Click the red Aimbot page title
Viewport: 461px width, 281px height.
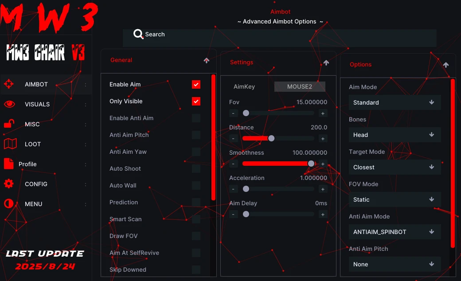pos(280,12)
